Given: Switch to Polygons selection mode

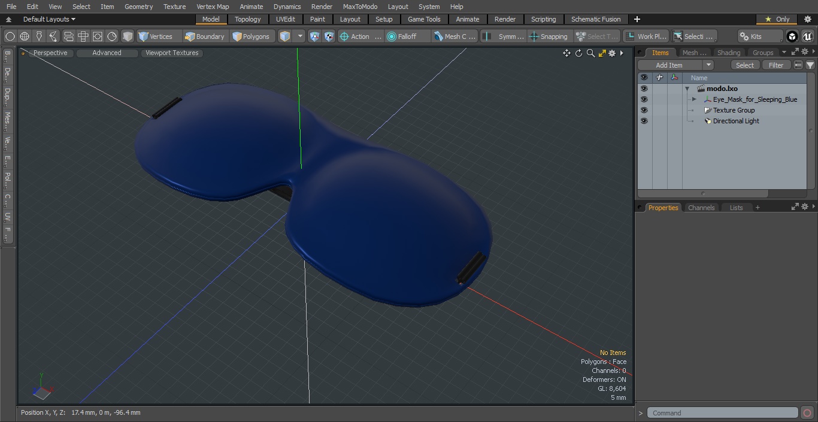Looking at the screenshot, I should (x=253, y=37).
